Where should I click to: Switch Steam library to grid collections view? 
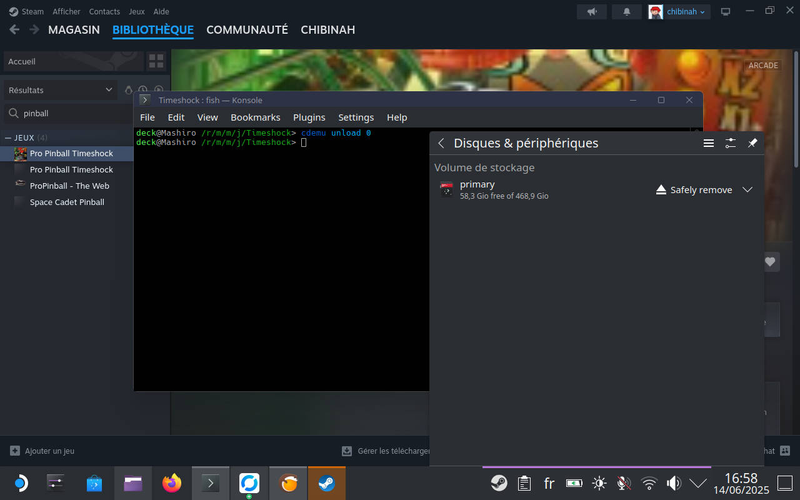[156, 61]
